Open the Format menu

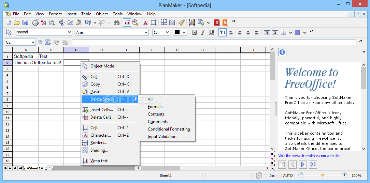(x=55, y=14)
